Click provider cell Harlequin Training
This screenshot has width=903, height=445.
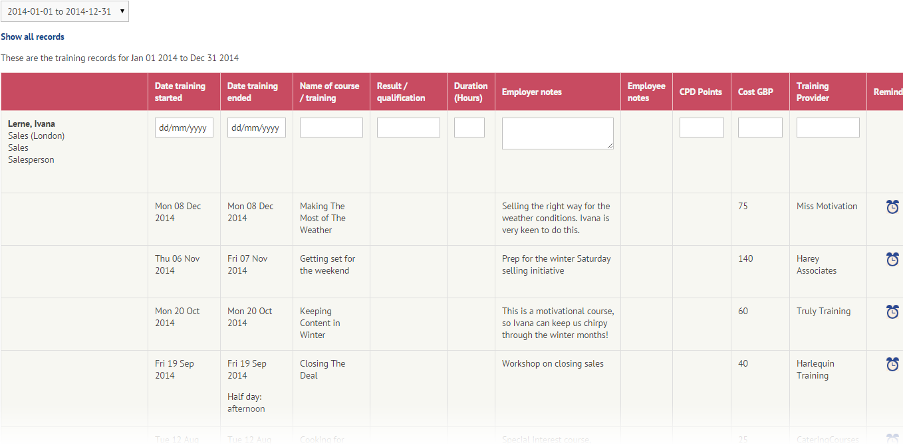[x=815, y=369]
